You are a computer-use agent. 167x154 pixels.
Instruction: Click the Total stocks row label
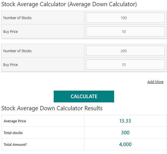13,133
